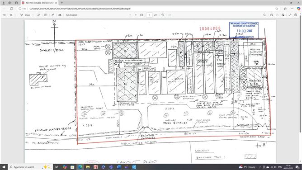Rotate the PDF page

coord(163,15)
